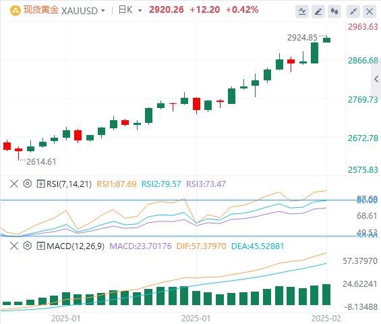Click the 2025-02 date axis label
The height and width of the screenshot is (324, 381).
[326, 319]
